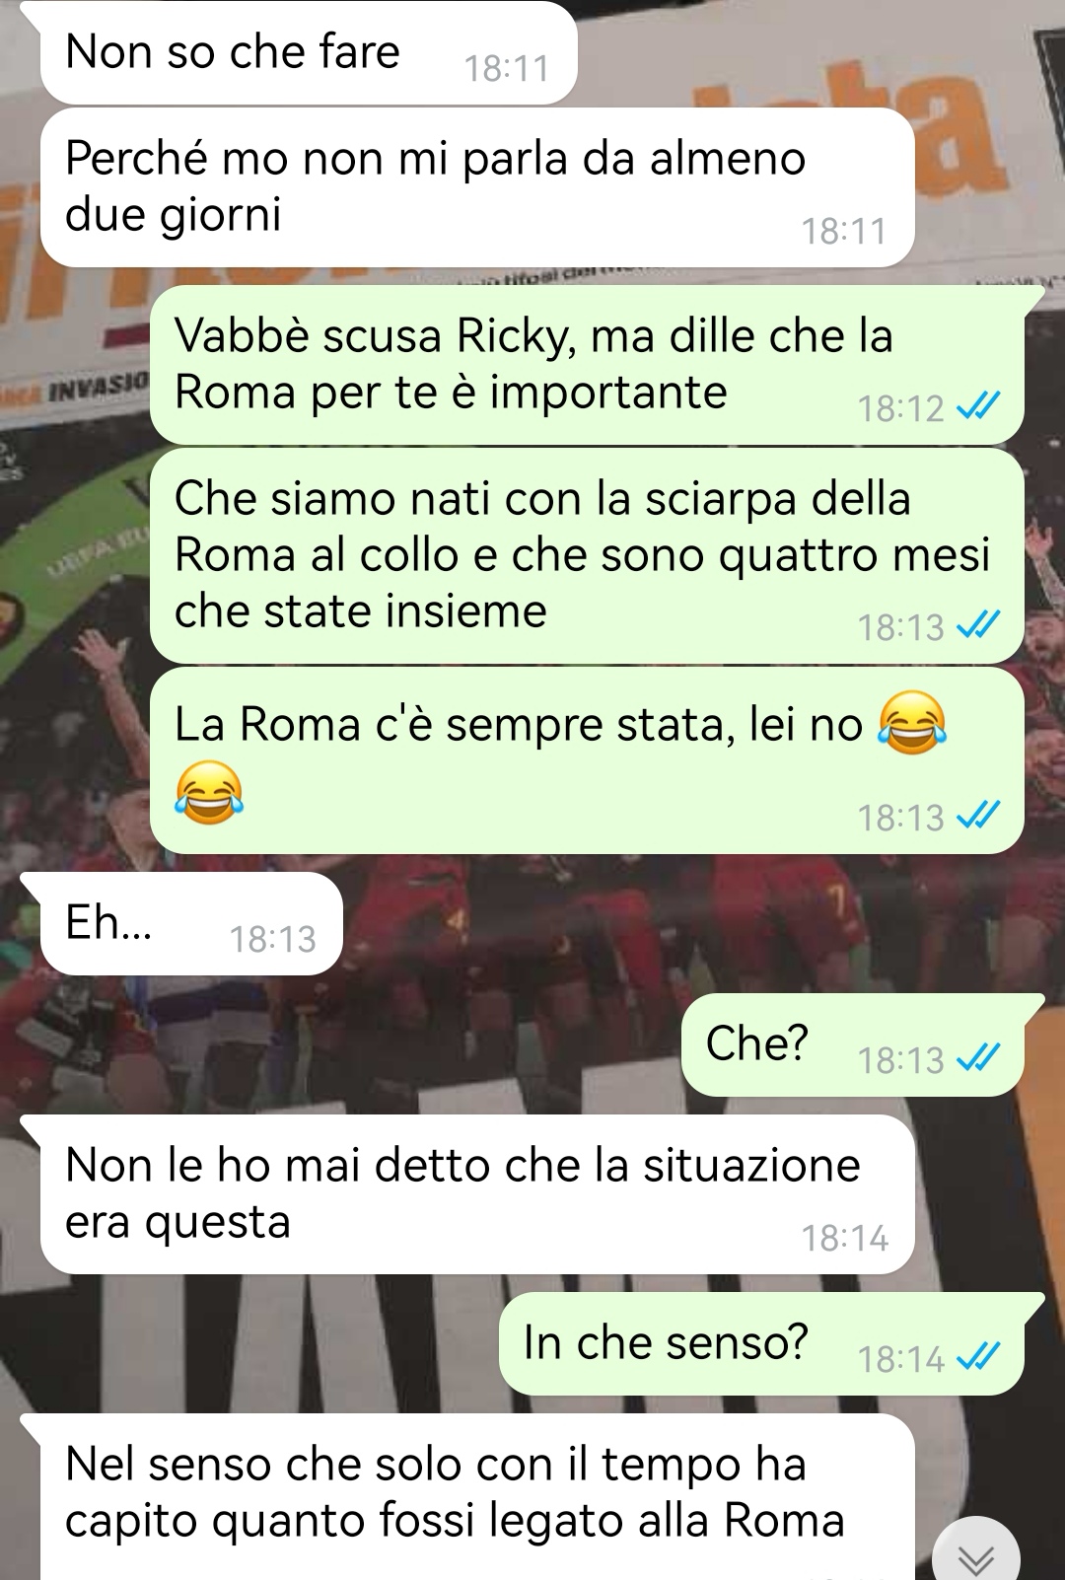The height and width of the screenshot is (1580, 1065).
Task: Tap the 'Non so che fare' message
Action: tap(309, 52)
